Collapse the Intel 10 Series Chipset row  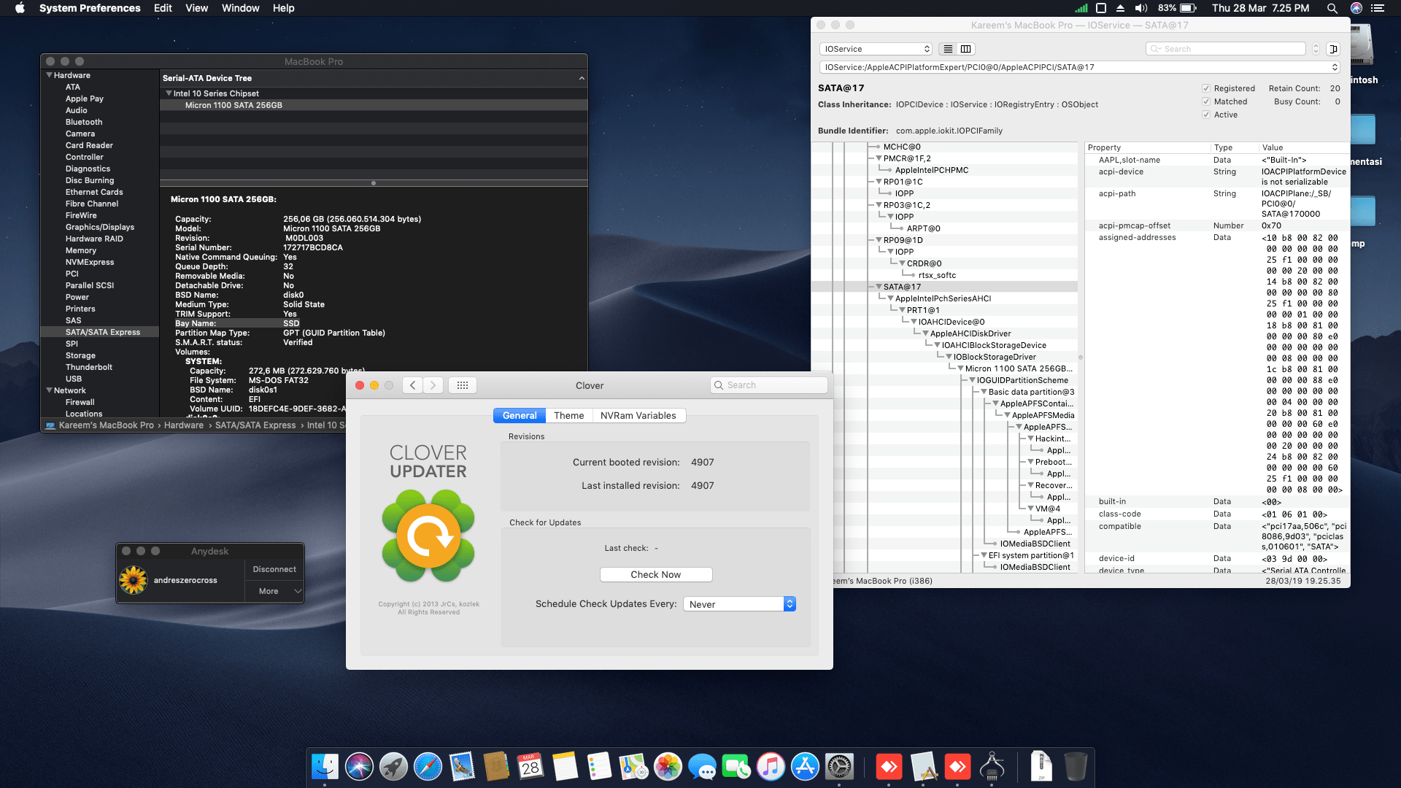click(x=169, y=93)
